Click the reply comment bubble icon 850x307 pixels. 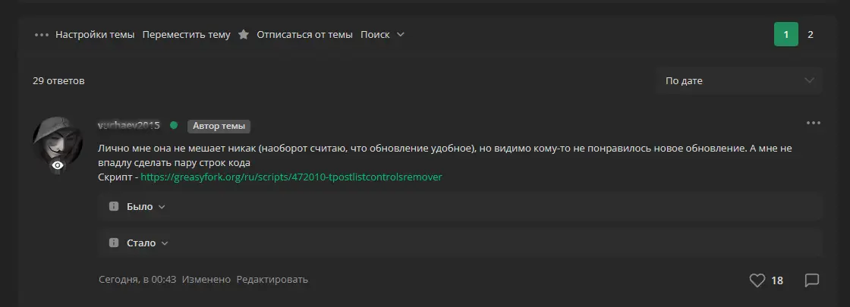click(811, 280)
